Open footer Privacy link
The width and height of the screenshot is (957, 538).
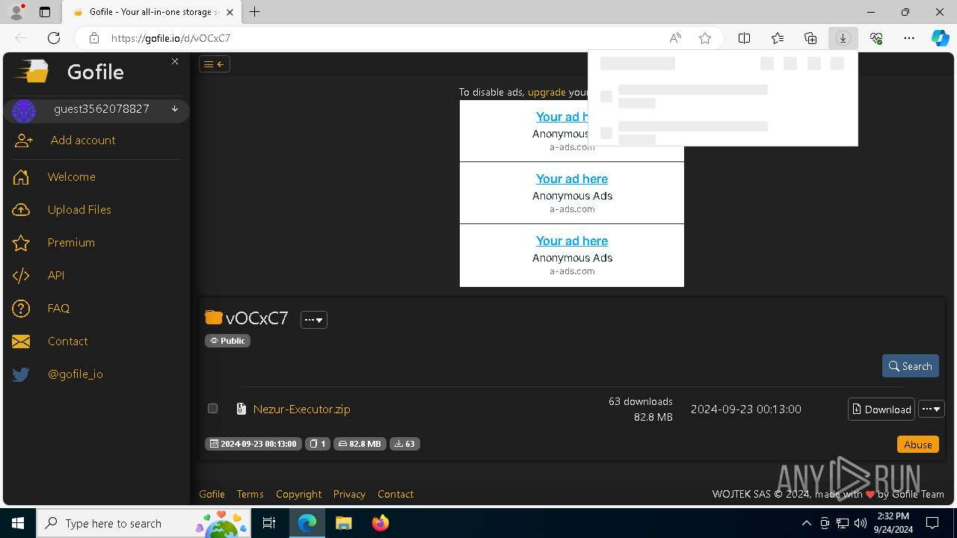[x=349, y=494]
